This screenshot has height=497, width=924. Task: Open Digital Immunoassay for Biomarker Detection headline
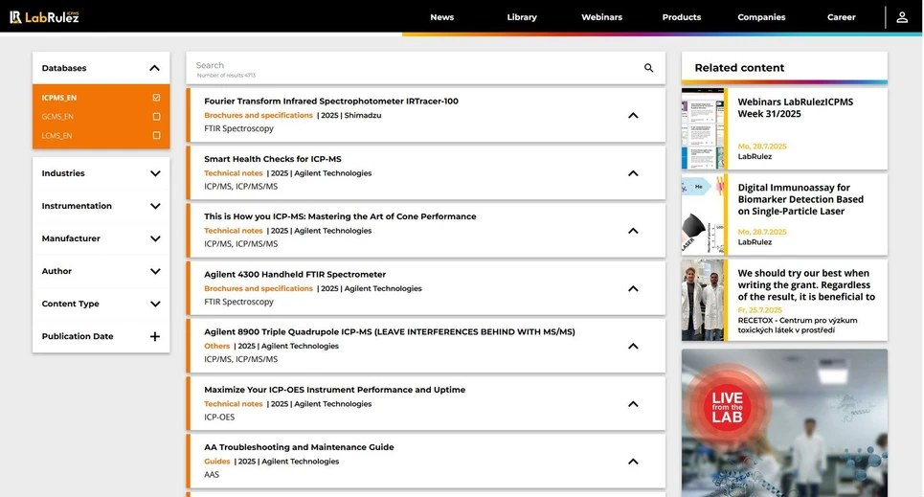coord(800,199)
